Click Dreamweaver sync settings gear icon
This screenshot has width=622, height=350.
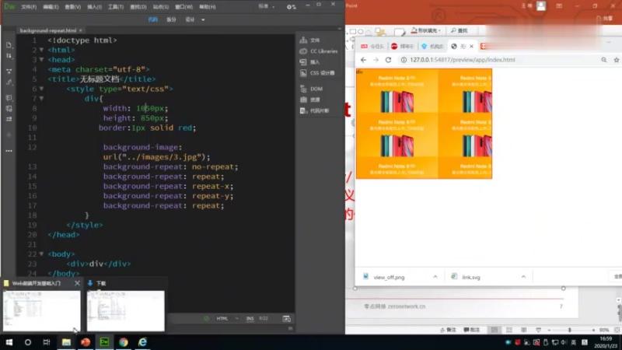pos(291,7)
